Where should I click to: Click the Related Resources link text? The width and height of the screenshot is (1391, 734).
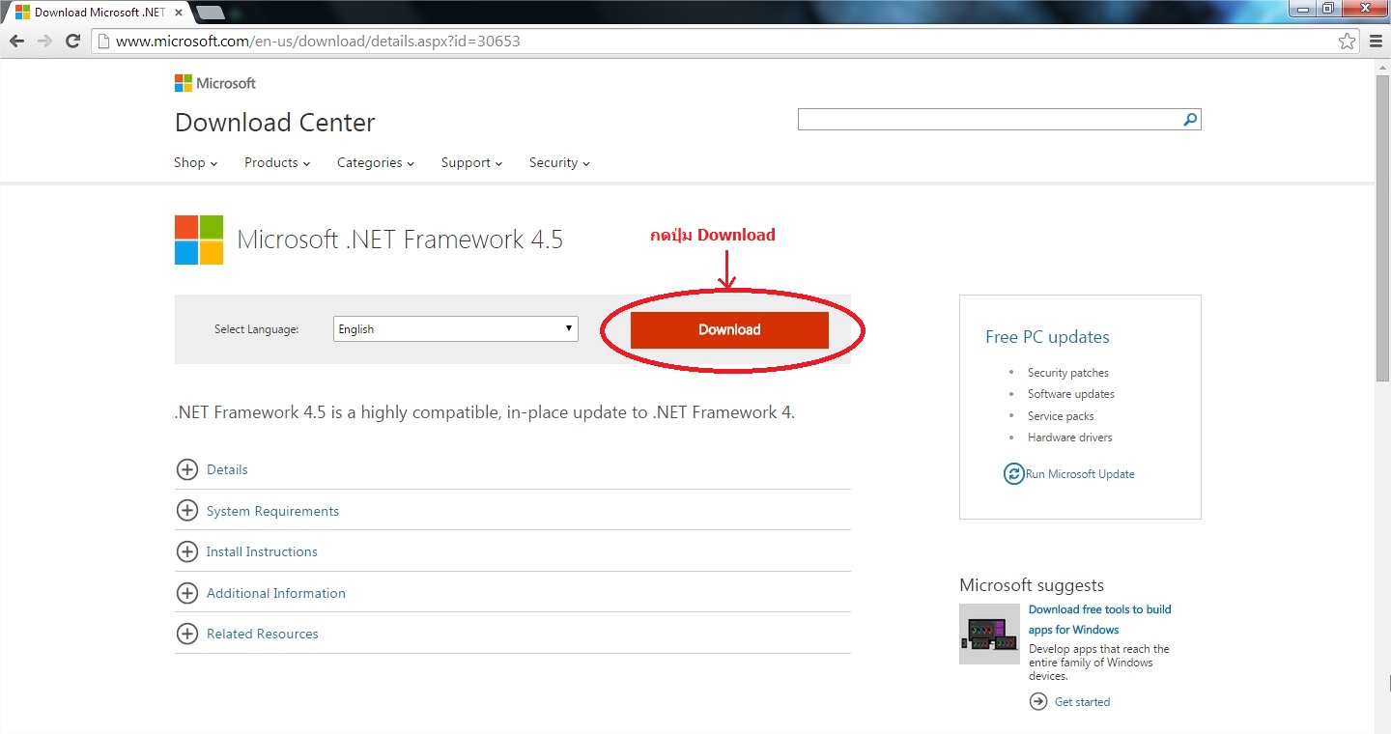point(263,634)
